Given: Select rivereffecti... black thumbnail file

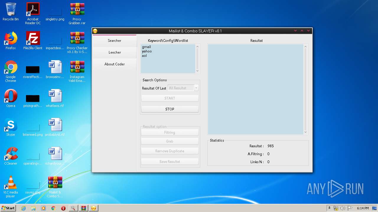Looking at the screenshot, I should pos(33,71).
